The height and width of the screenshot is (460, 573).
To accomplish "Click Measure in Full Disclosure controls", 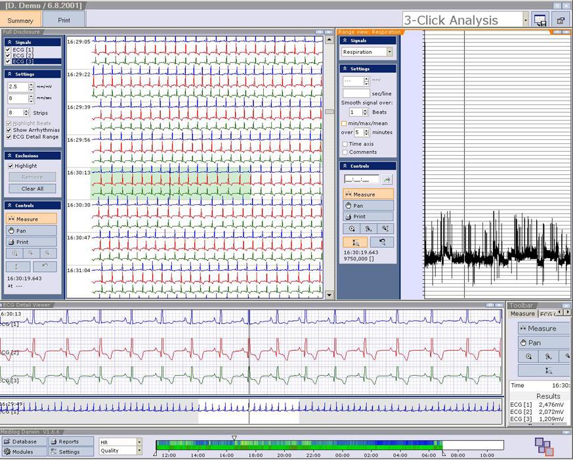I will (x=32, y=219).
